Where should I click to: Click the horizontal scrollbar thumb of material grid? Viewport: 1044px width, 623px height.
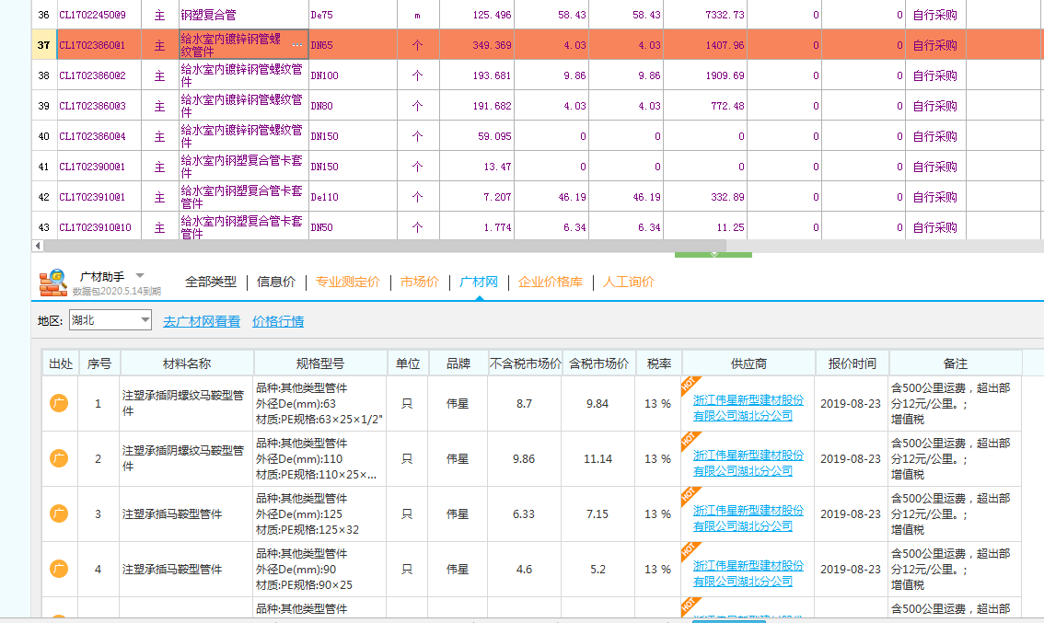tap(385, 246)
